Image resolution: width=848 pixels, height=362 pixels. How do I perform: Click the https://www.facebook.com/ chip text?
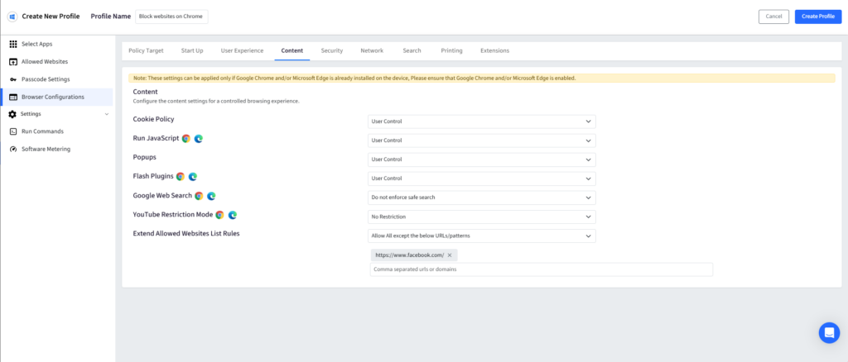[x=409, y=255]
